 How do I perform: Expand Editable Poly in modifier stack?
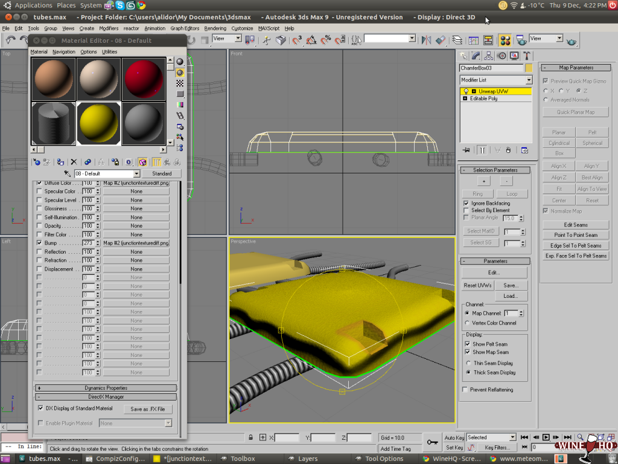coord(465,98)
